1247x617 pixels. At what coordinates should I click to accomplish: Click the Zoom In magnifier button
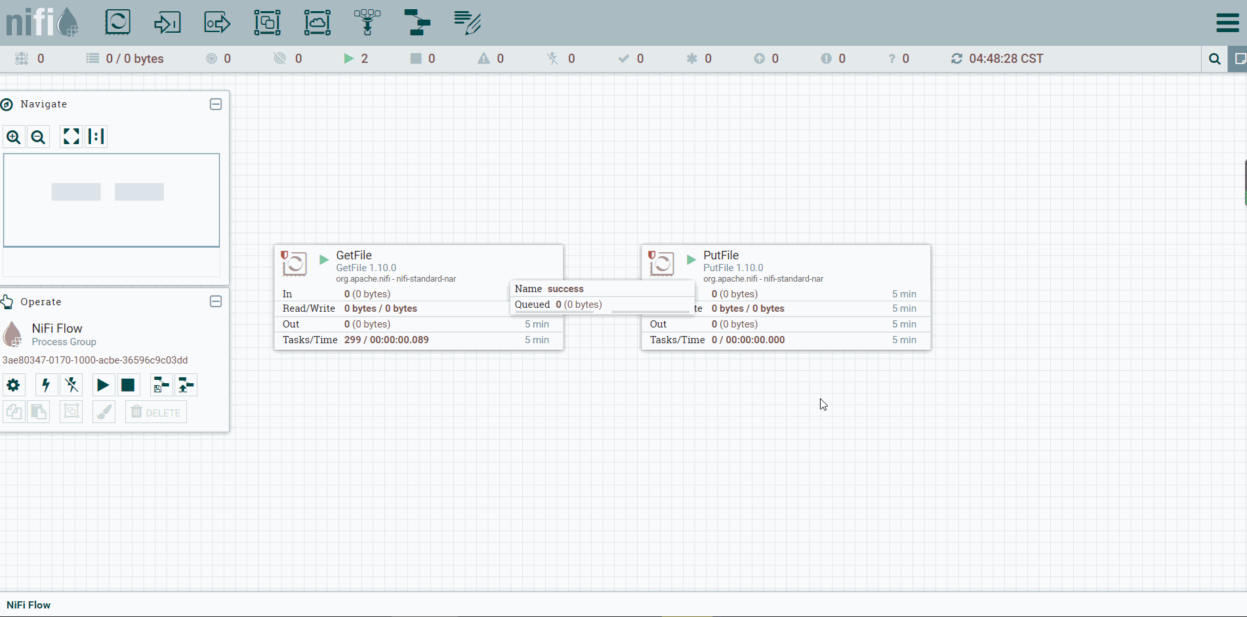click(14, 137)
